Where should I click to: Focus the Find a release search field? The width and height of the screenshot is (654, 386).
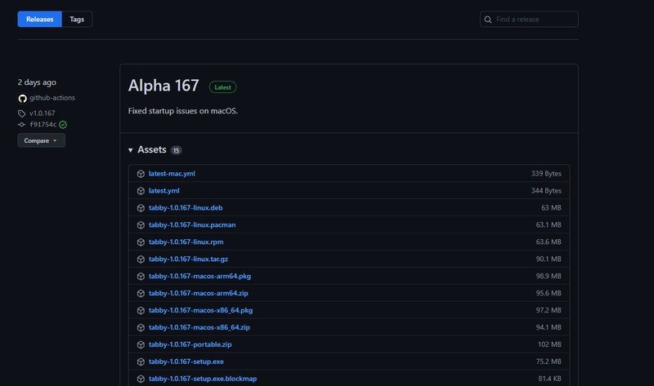point(529,19)
